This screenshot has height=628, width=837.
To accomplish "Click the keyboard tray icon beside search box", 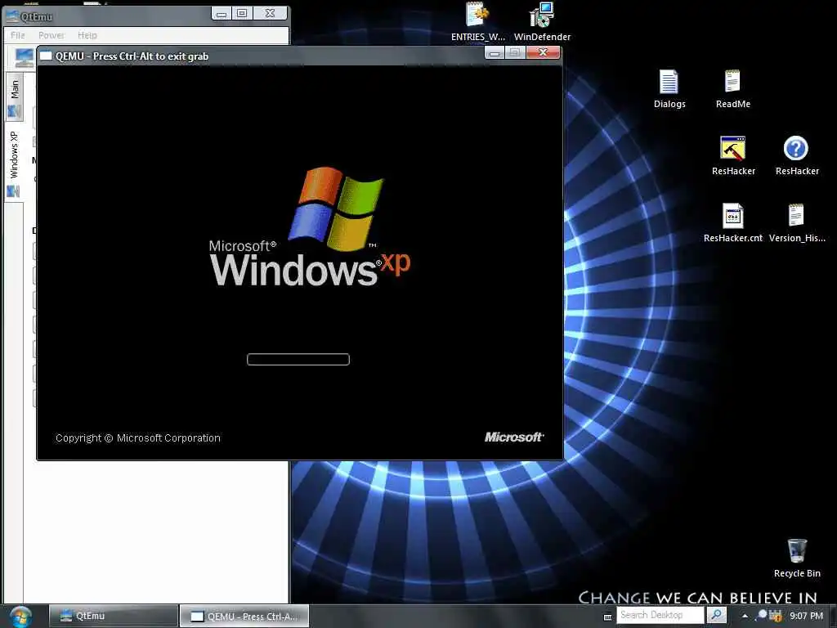I will pyautogui.click(x=607, y=617).
